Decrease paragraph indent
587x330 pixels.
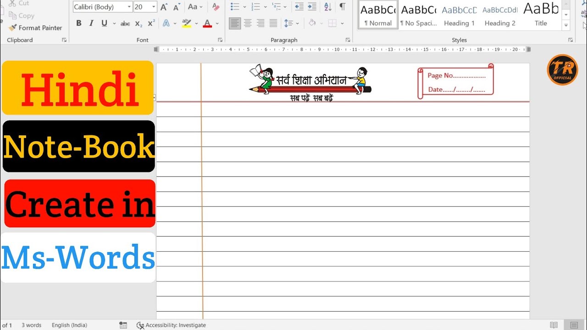click(299, 7)
